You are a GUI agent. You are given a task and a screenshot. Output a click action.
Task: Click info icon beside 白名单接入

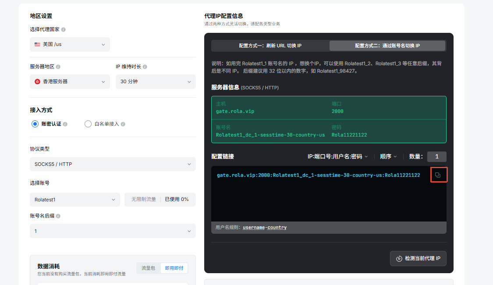[123, 124]
